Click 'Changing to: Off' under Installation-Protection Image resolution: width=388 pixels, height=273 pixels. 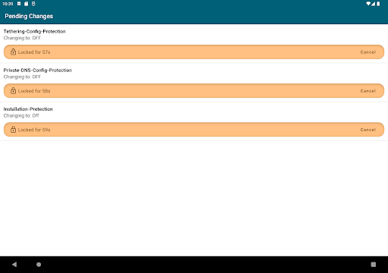point(21,115)
